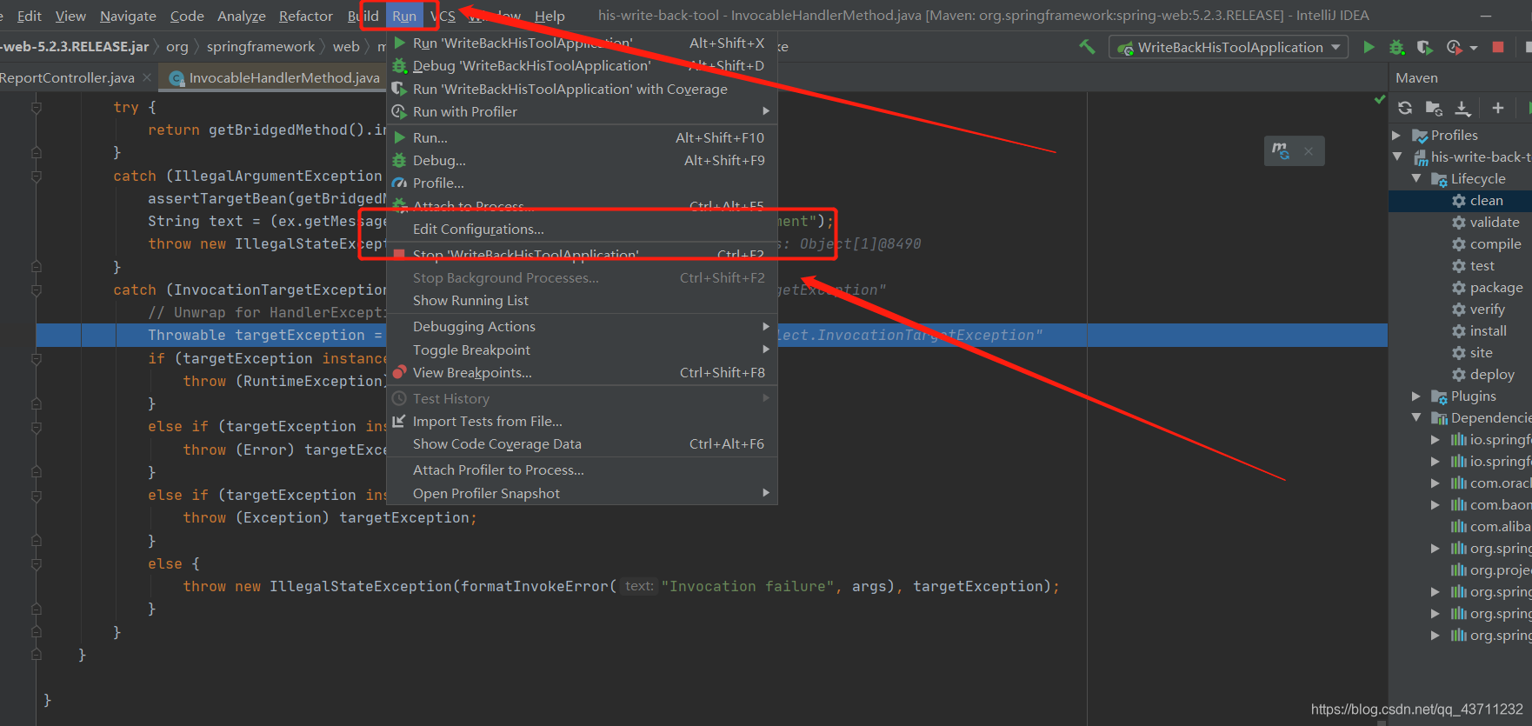Run WriteBackHisToolApplication with toolbar play icon
Viewport: 1532px width, 726px height.
[x=1369, y=47]
